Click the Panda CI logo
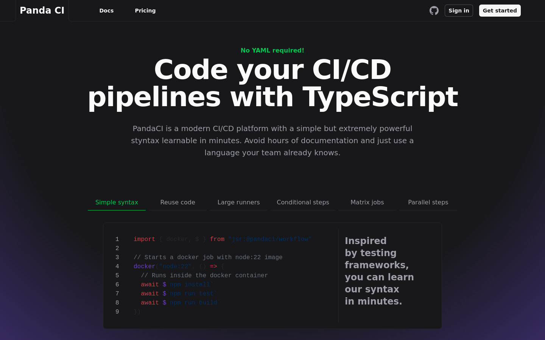The image size is (545, 340). [42, 11]
